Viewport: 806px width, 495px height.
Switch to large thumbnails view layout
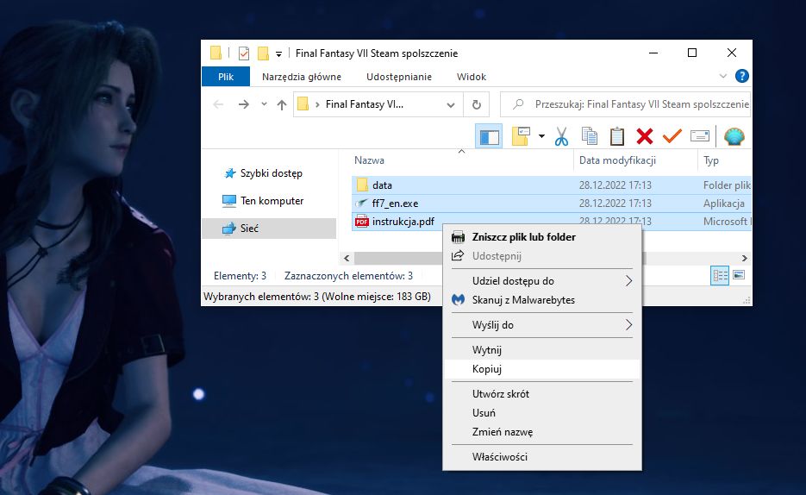(x=739, y=275)
